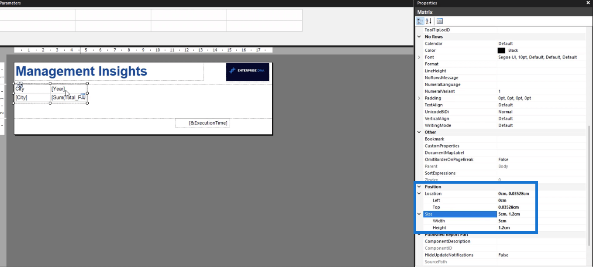This screenshot has width=593, height=267.
Task: Select the [Year] matrix cell
Action: click(x=69, y=89)
